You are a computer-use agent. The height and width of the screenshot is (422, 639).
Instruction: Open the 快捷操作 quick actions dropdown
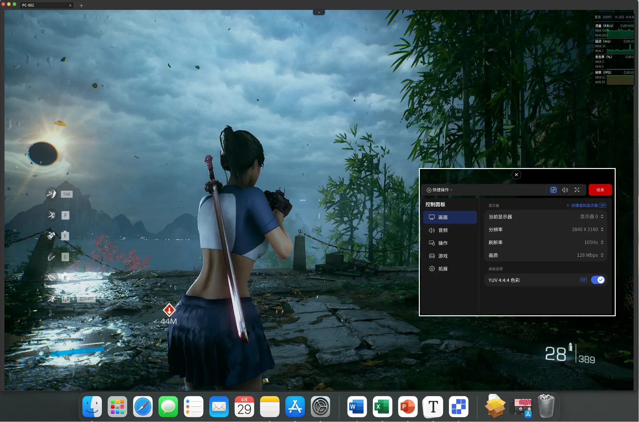tap(440, 190)
